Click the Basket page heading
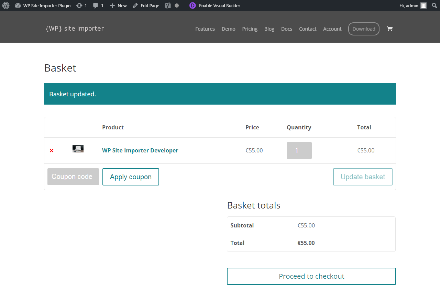This screenshot has height=299, width=440. [x=60, y=68]
